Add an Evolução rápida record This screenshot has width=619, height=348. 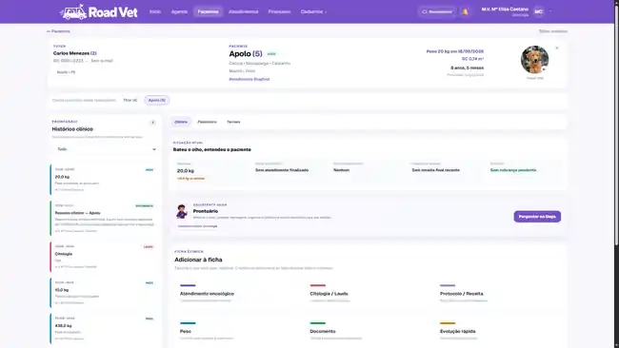point(498,332)
